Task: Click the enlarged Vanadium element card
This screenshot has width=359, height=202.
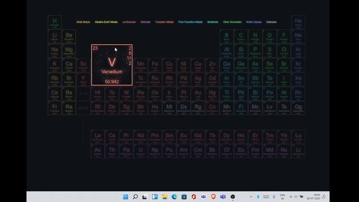Action: pyautogui.click(x=112, y=65)
